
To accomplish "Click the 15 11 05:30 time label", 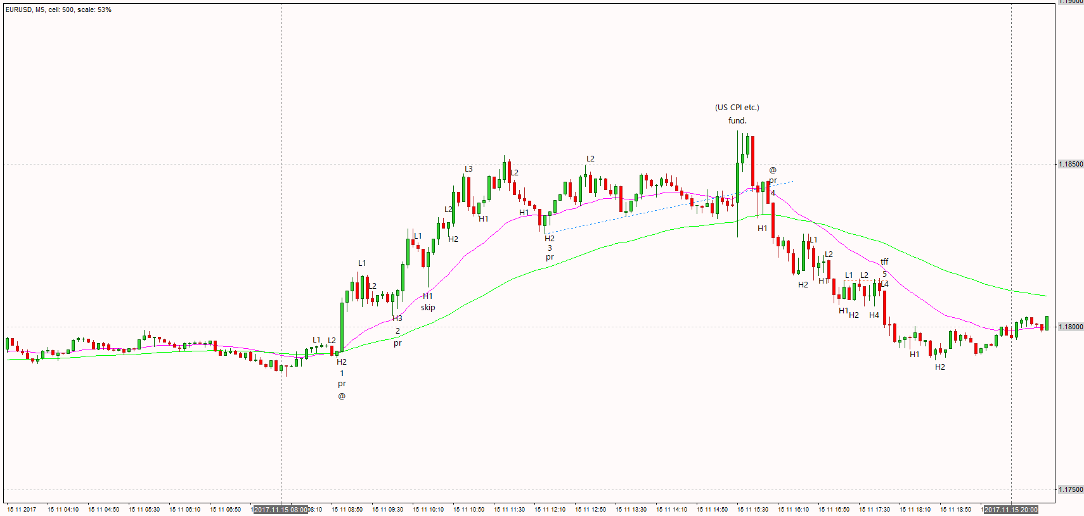I will pyautogui.click(x=144, y=510).
